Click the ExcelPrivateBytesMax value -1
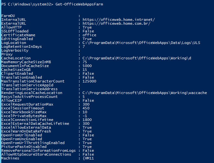The width and height of the screenshot is (214, 163). (x=85, y=116)
